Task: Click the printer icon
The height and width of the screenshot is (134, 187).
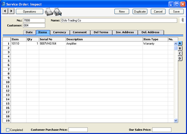Action: tap(49, 12)
